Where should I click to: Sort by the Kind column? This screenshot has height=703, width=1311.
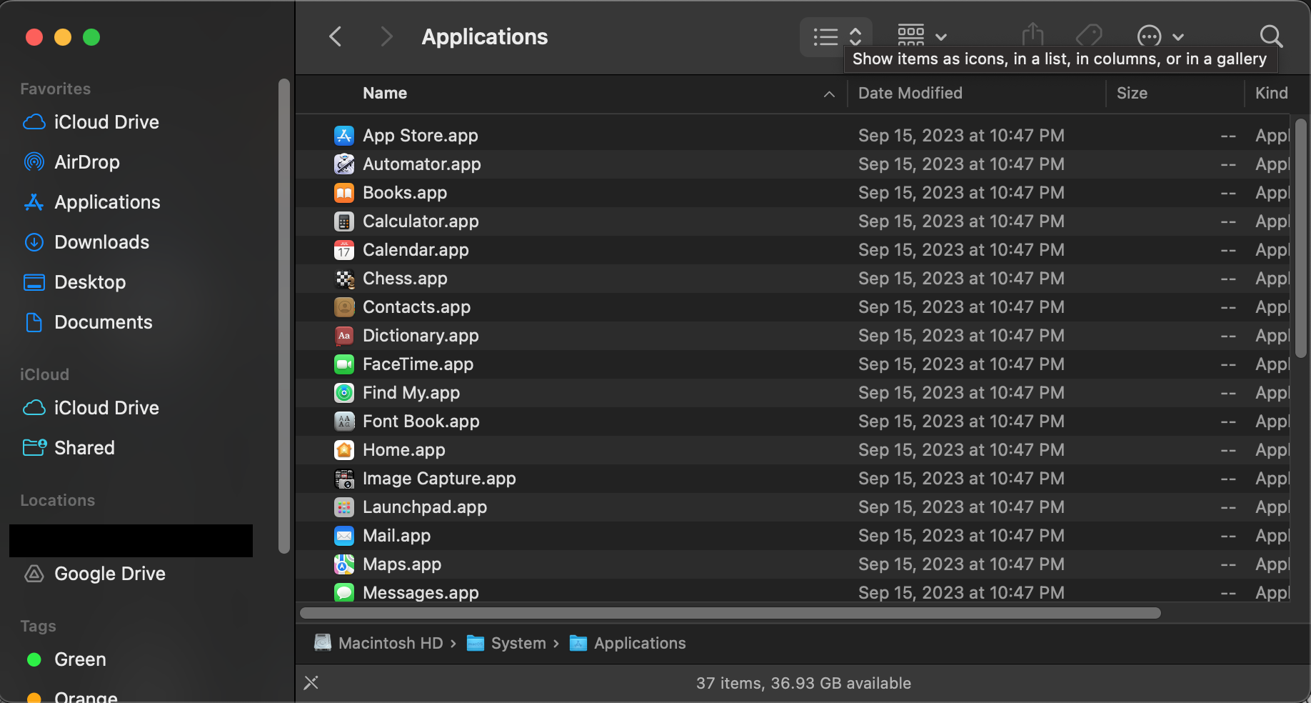[1271, 93]
